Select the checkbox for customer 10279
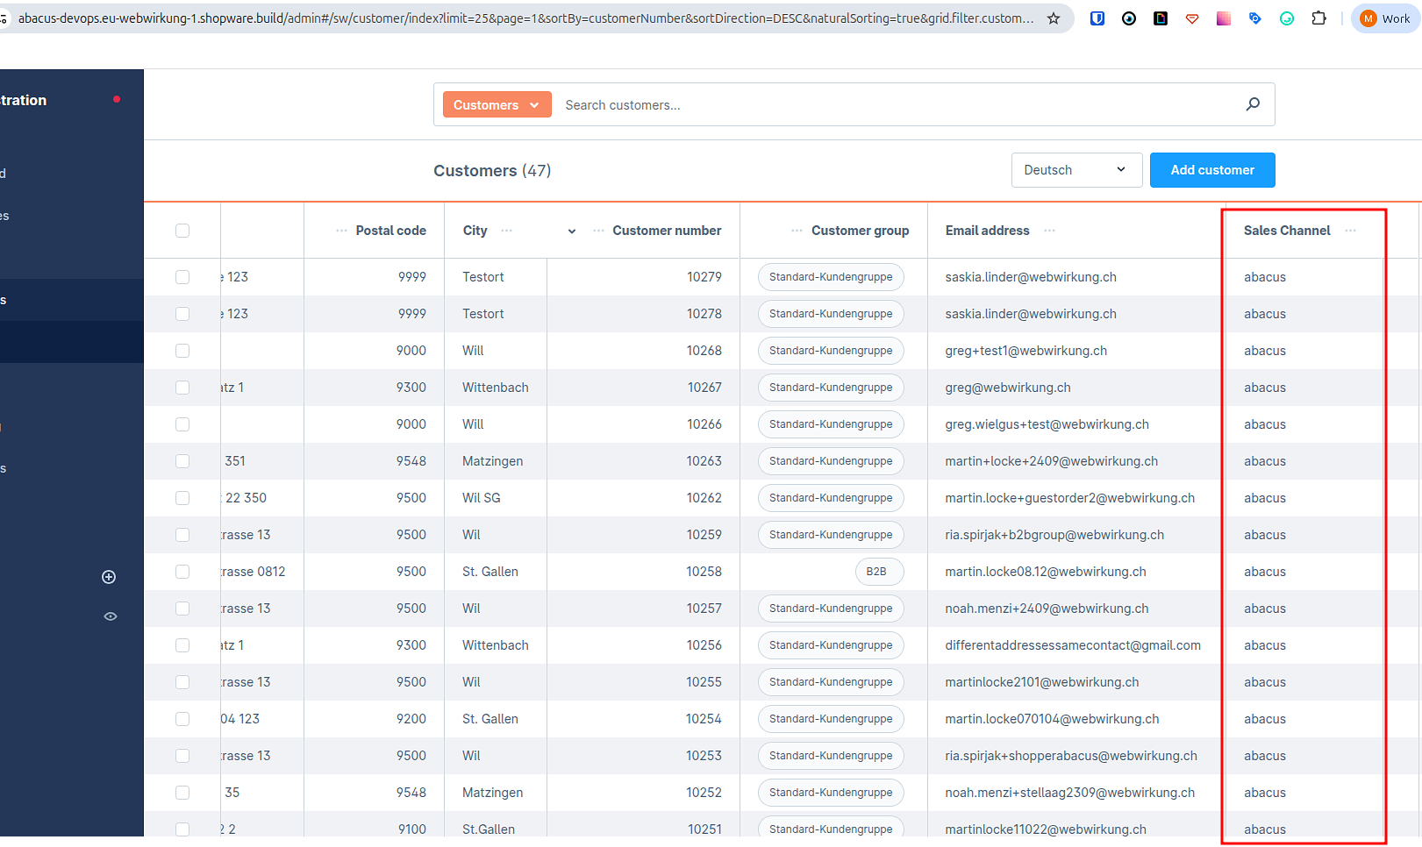Viewport: 1422px width, 847px height. (x=182, y=277)
